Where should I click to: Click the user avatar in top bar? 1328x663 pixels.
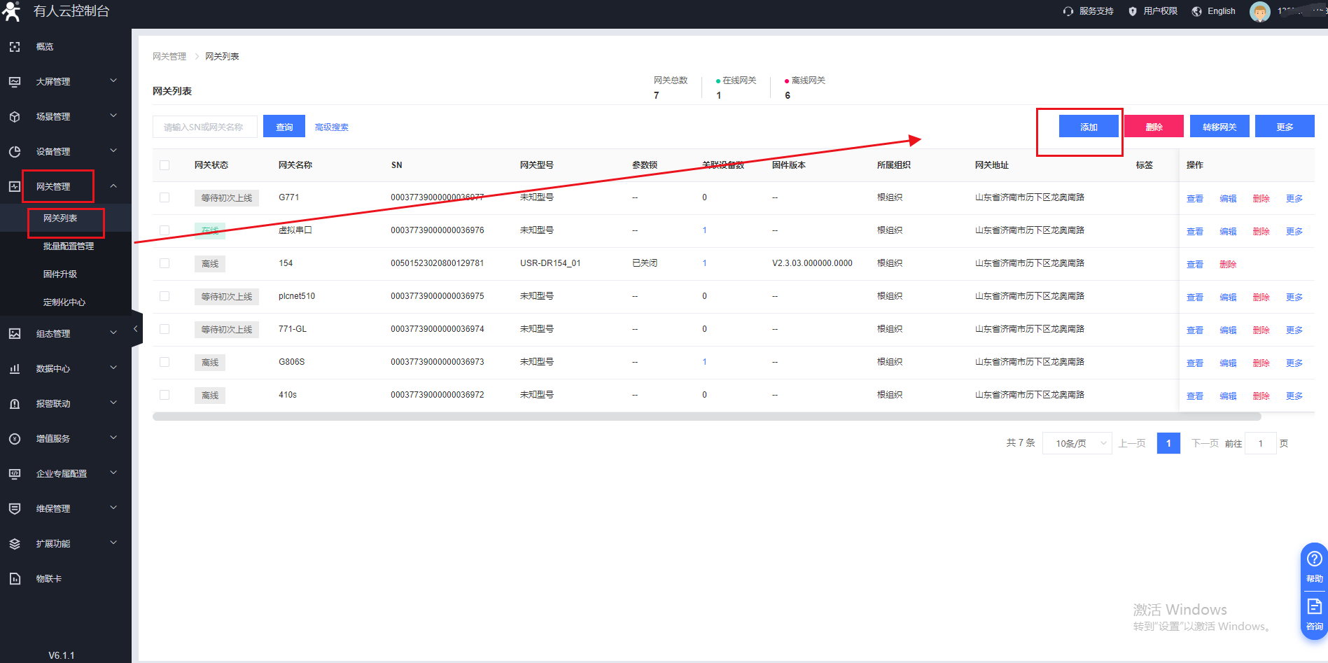pos(1259,12)
